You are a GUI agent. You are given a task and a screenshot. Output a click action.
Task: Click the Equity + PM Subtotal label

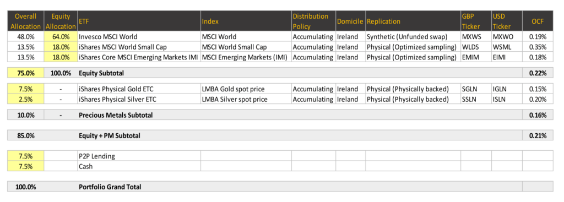(110, 136)
